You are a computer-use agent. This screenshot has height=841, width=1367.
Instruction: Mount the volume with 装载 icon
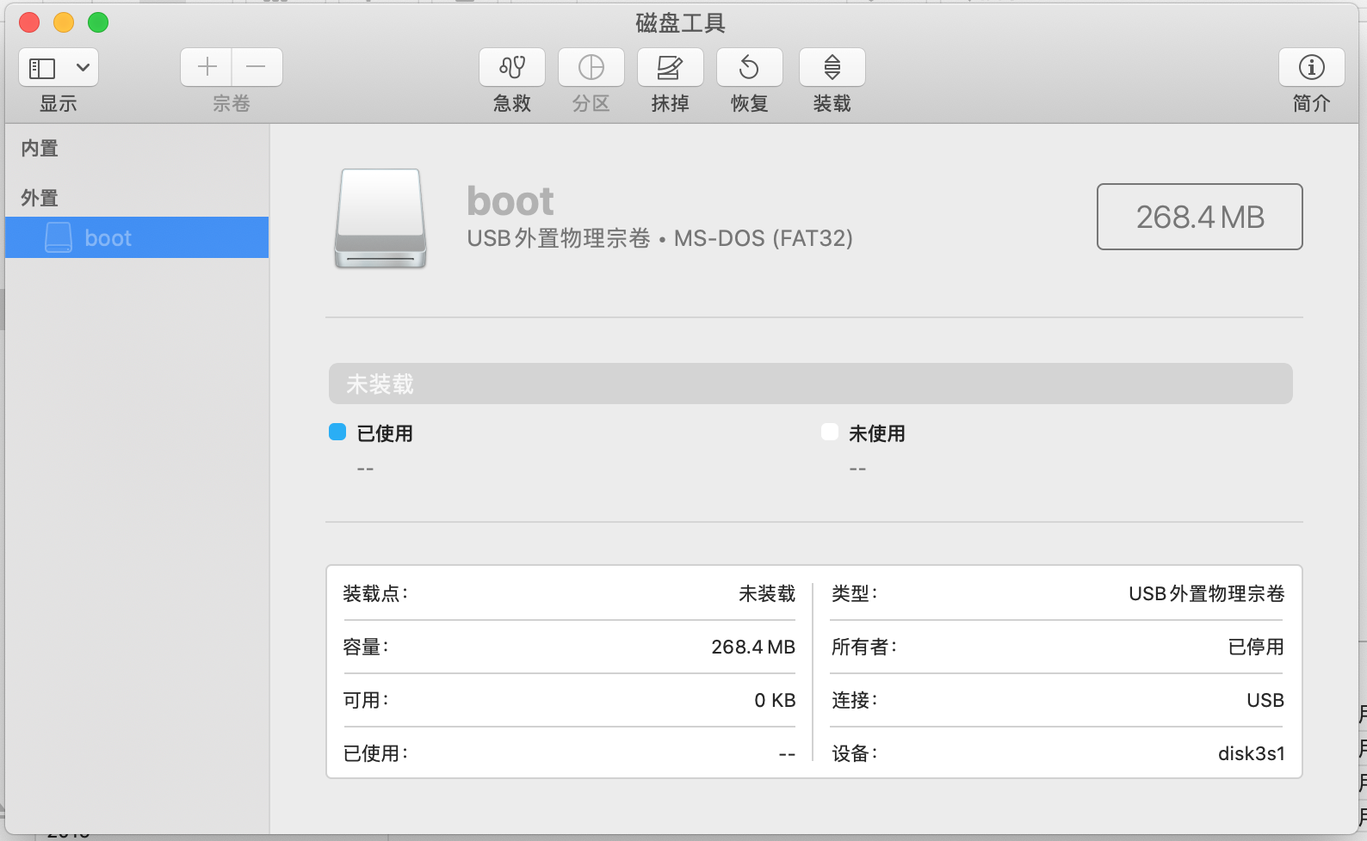click(832, 67)
